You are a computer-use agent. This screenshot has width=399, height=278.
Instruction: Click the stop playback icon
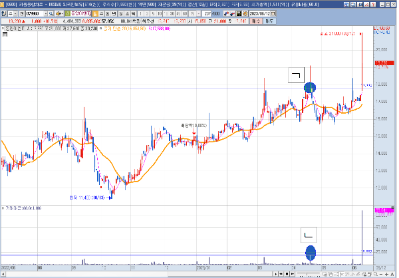tap(287, 274)
